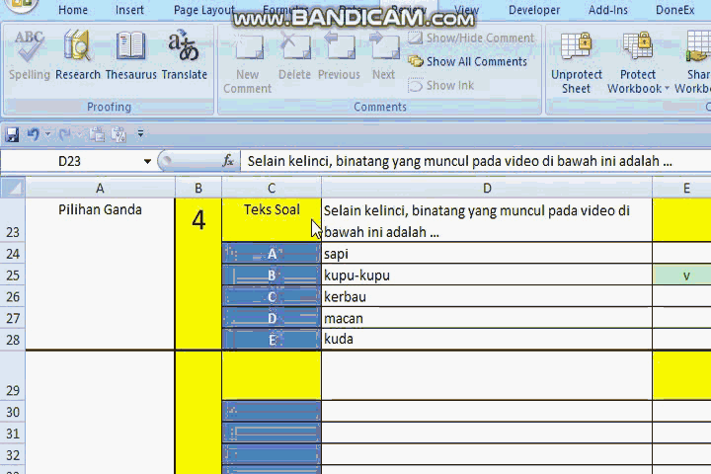Click the blue option E cell

coord(272,340)
